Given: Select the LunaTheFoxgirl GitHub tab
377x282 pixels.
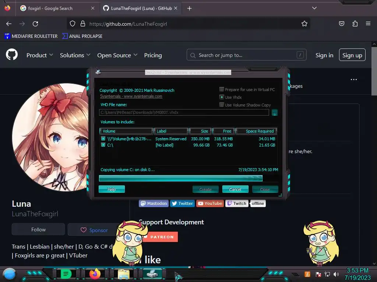Looking at the screenshot, I should 141,8.
